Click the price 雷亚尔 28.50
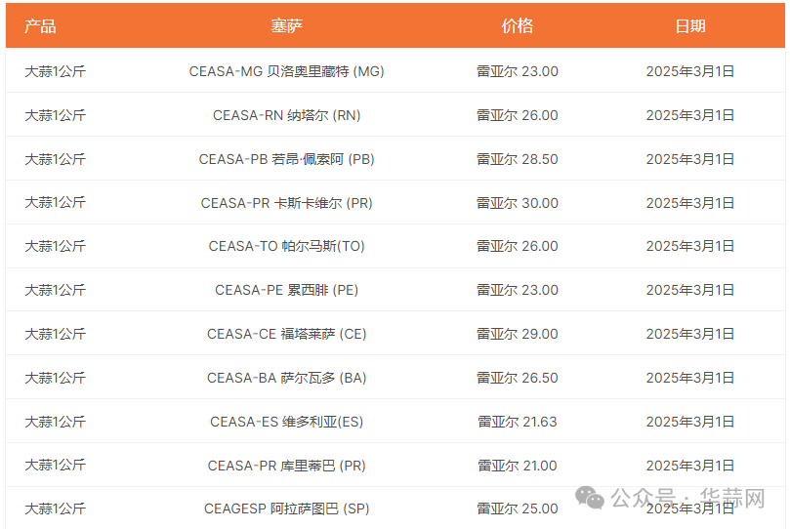This screenshot has height=529, width=790. 517,159
